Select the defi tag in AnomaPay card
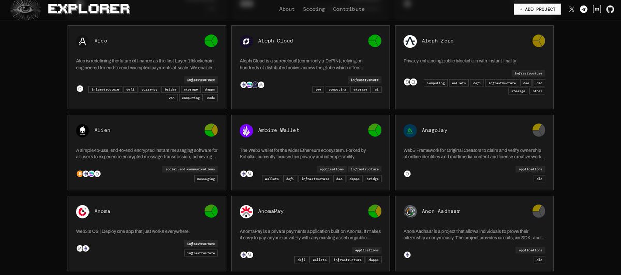Viewport: 621px width, 275px height. [x=301, y=260]
